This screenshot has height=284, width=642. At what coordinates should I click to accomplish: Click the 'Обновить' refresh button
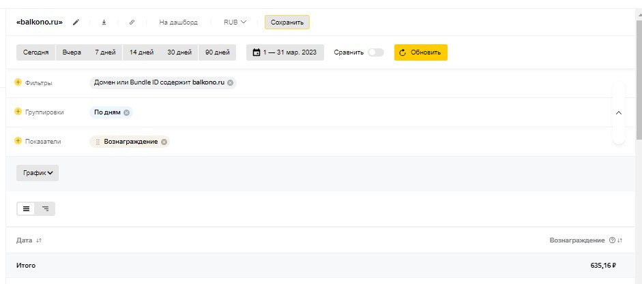[420, 52]
